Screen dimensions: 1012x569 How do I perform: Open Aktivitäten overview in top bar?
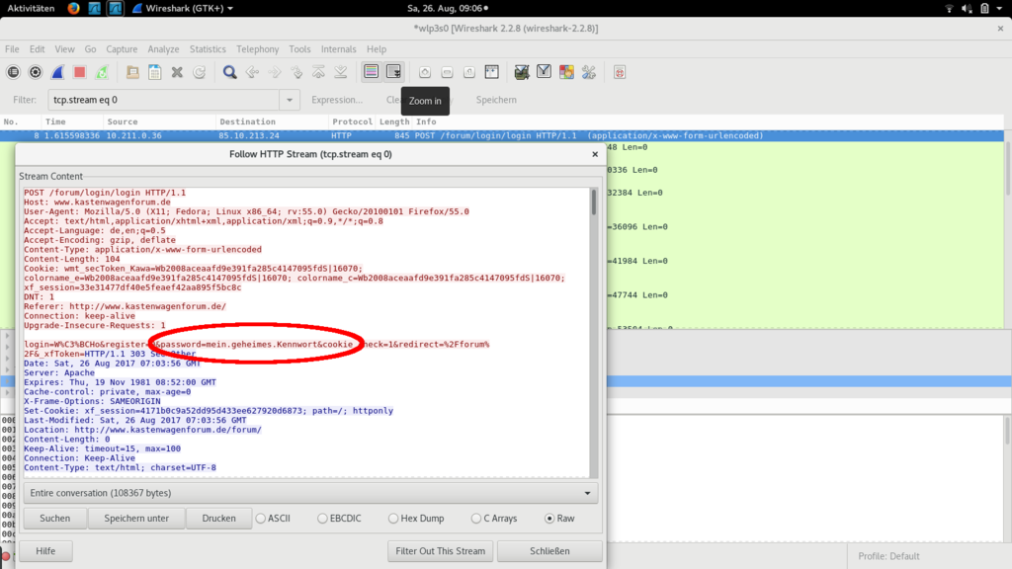[31, 8]
